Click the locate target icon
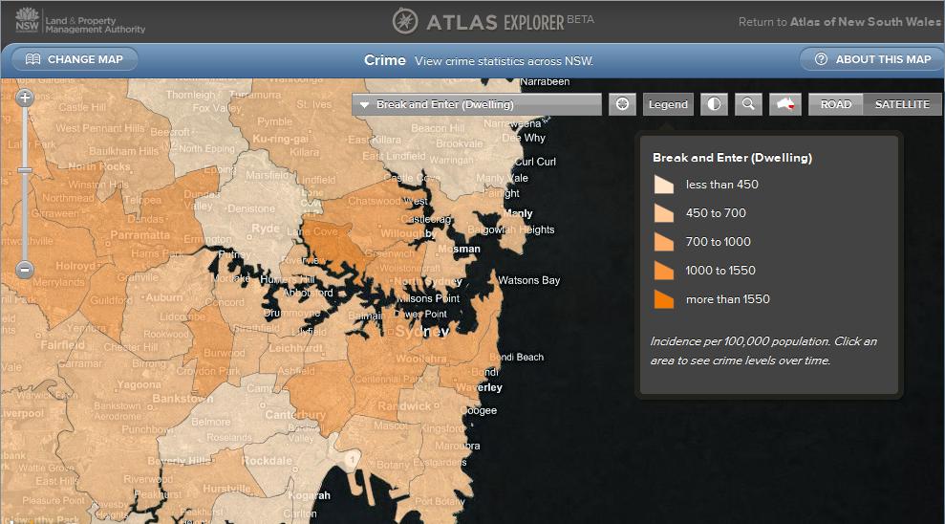 tap(622, 104)
